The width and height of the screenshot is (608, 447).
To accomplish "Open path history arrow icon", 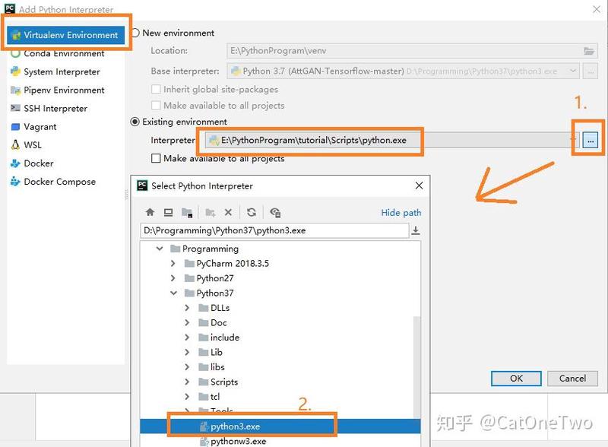I will (416, 230).
